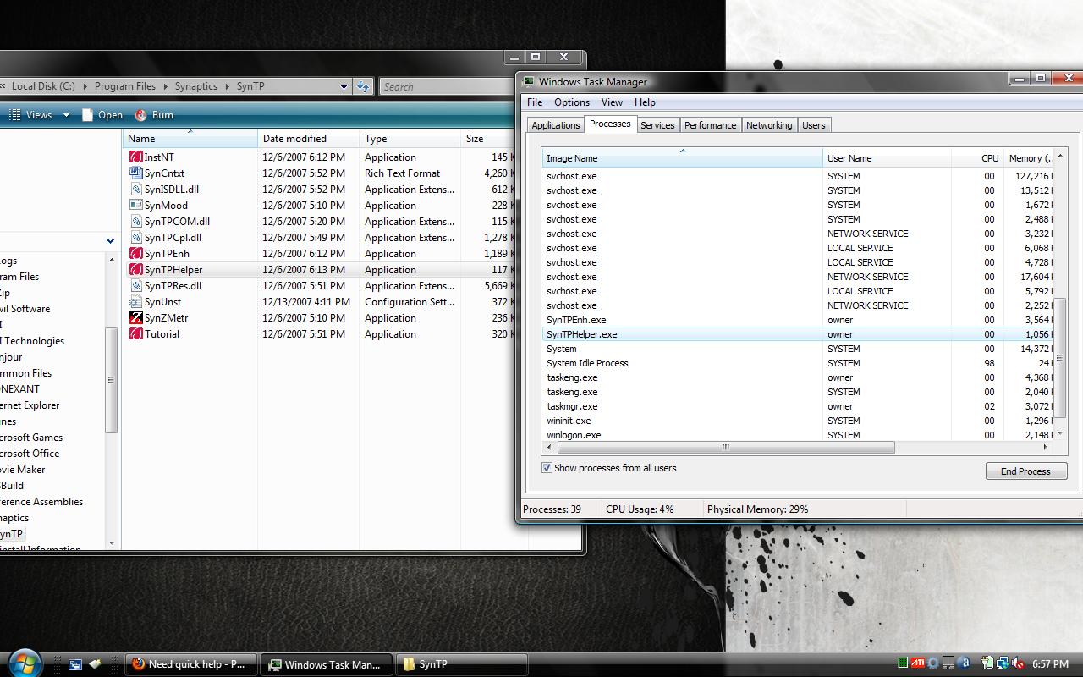The width and height of the screenshot is (1083, 677).
Task: Switch to the Applications tab
Action: 556,125
